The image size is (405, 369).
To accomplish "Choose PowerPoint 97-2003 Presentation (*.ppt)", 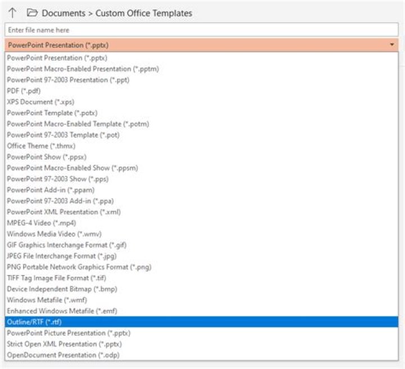I will pyautogui.click(x=201, y=80).
